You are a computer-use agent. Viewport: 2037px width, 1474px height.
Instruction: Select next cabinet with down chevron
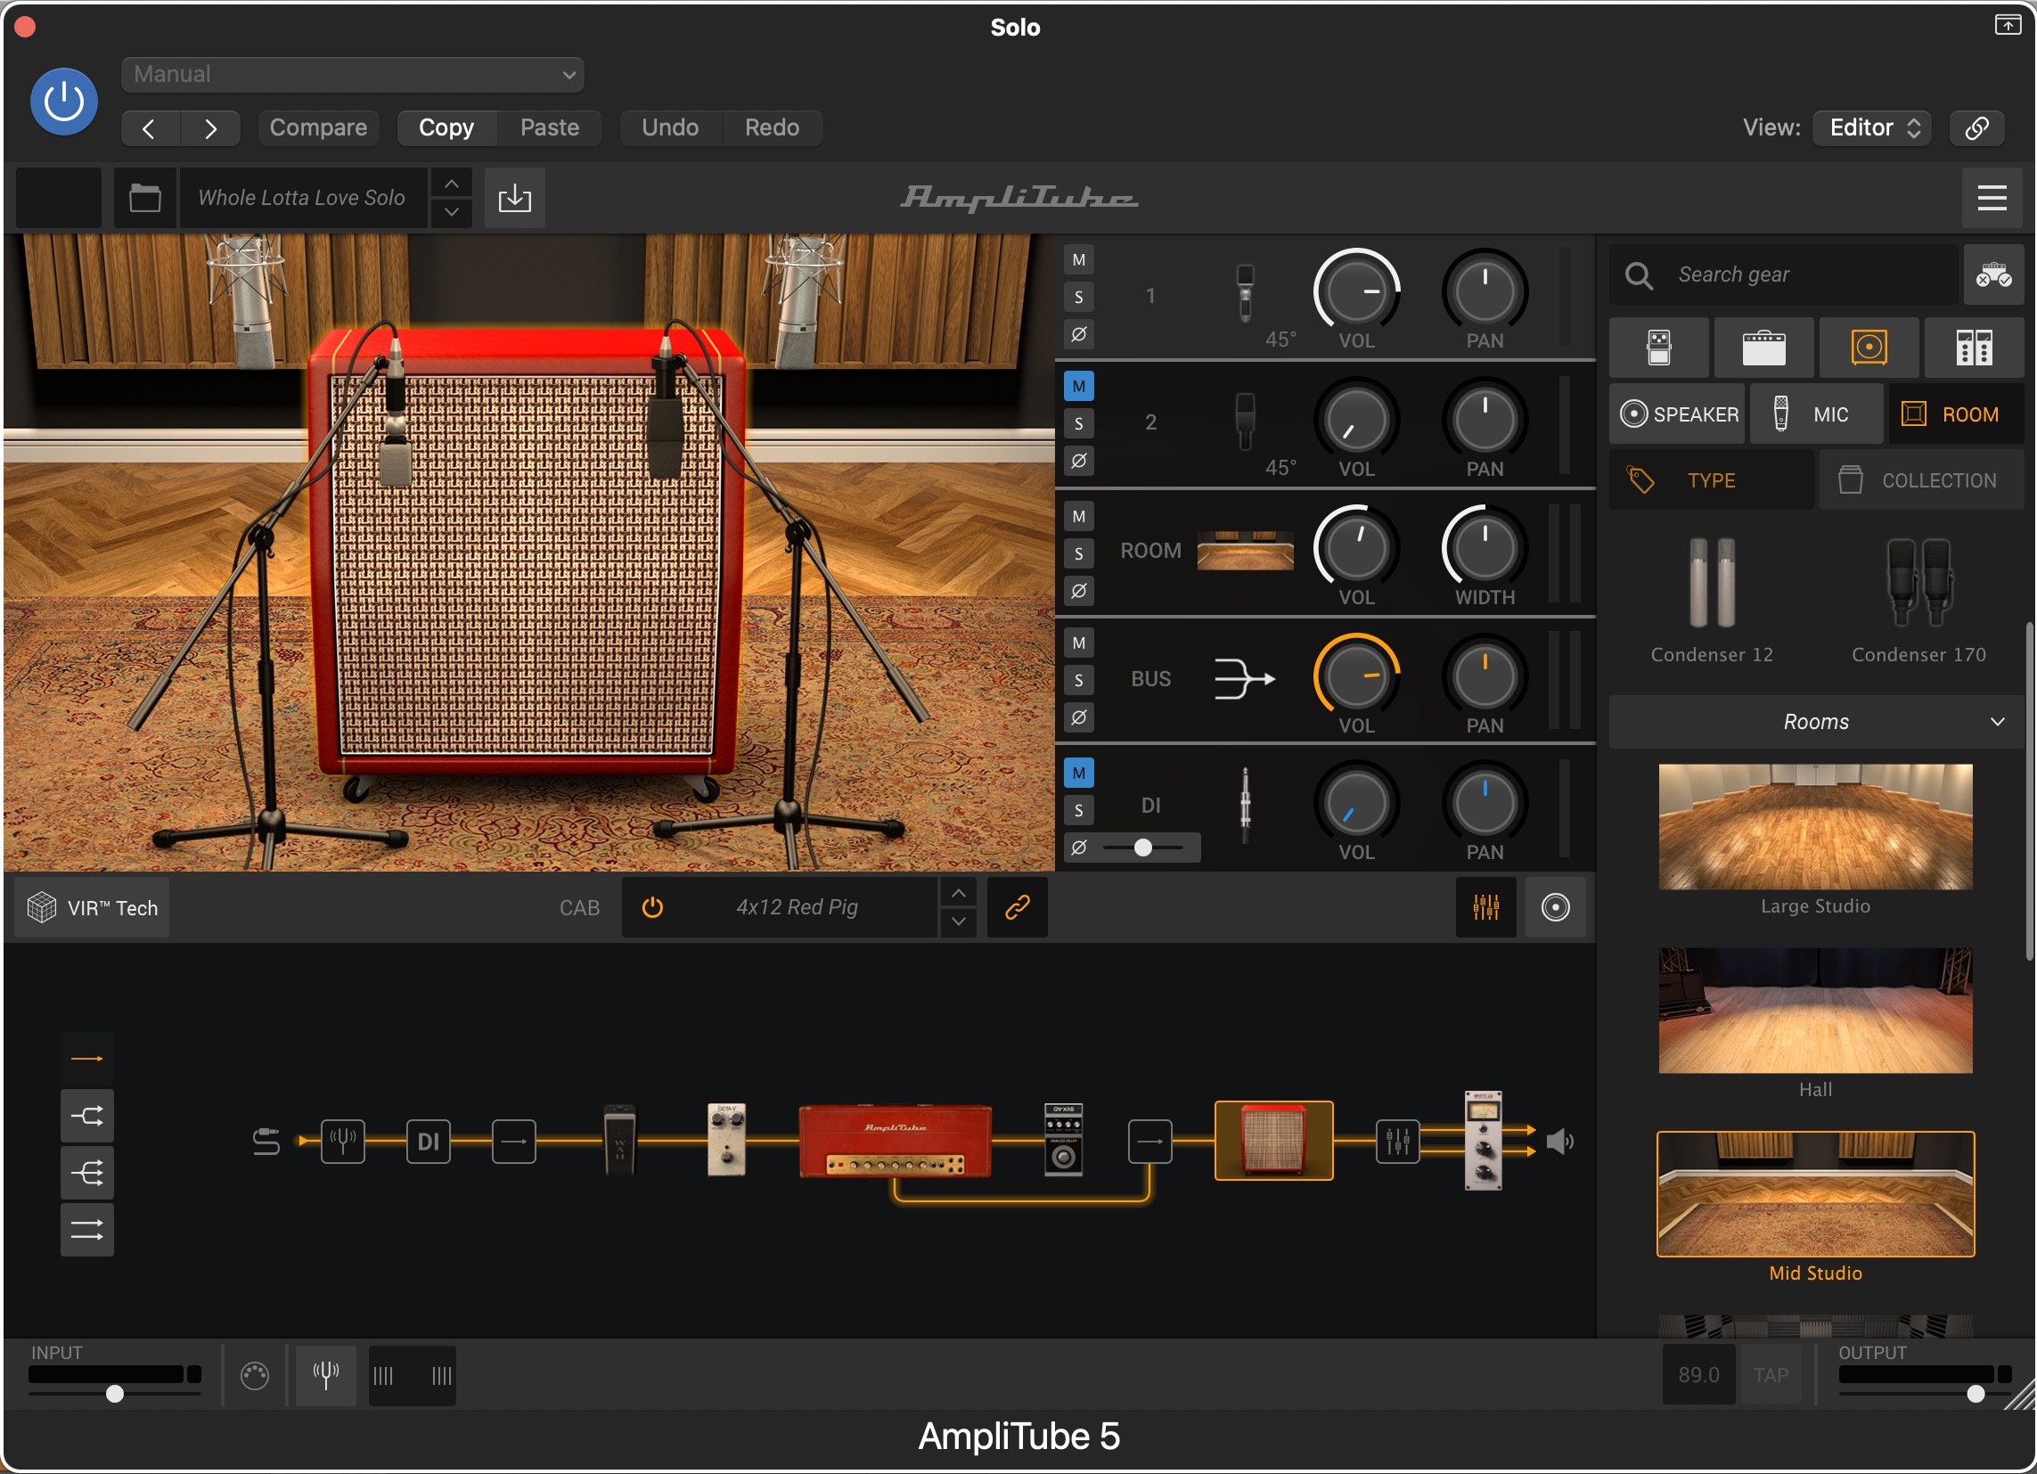point(958,922)
